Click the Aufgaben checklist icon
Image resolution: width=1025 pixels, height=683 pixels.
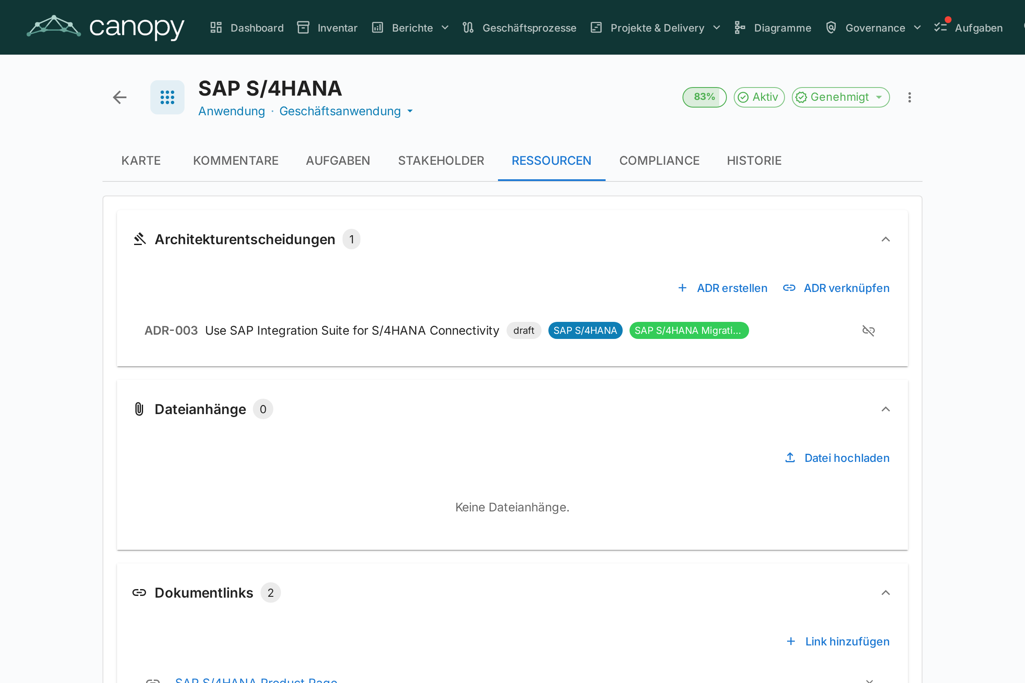940,27
